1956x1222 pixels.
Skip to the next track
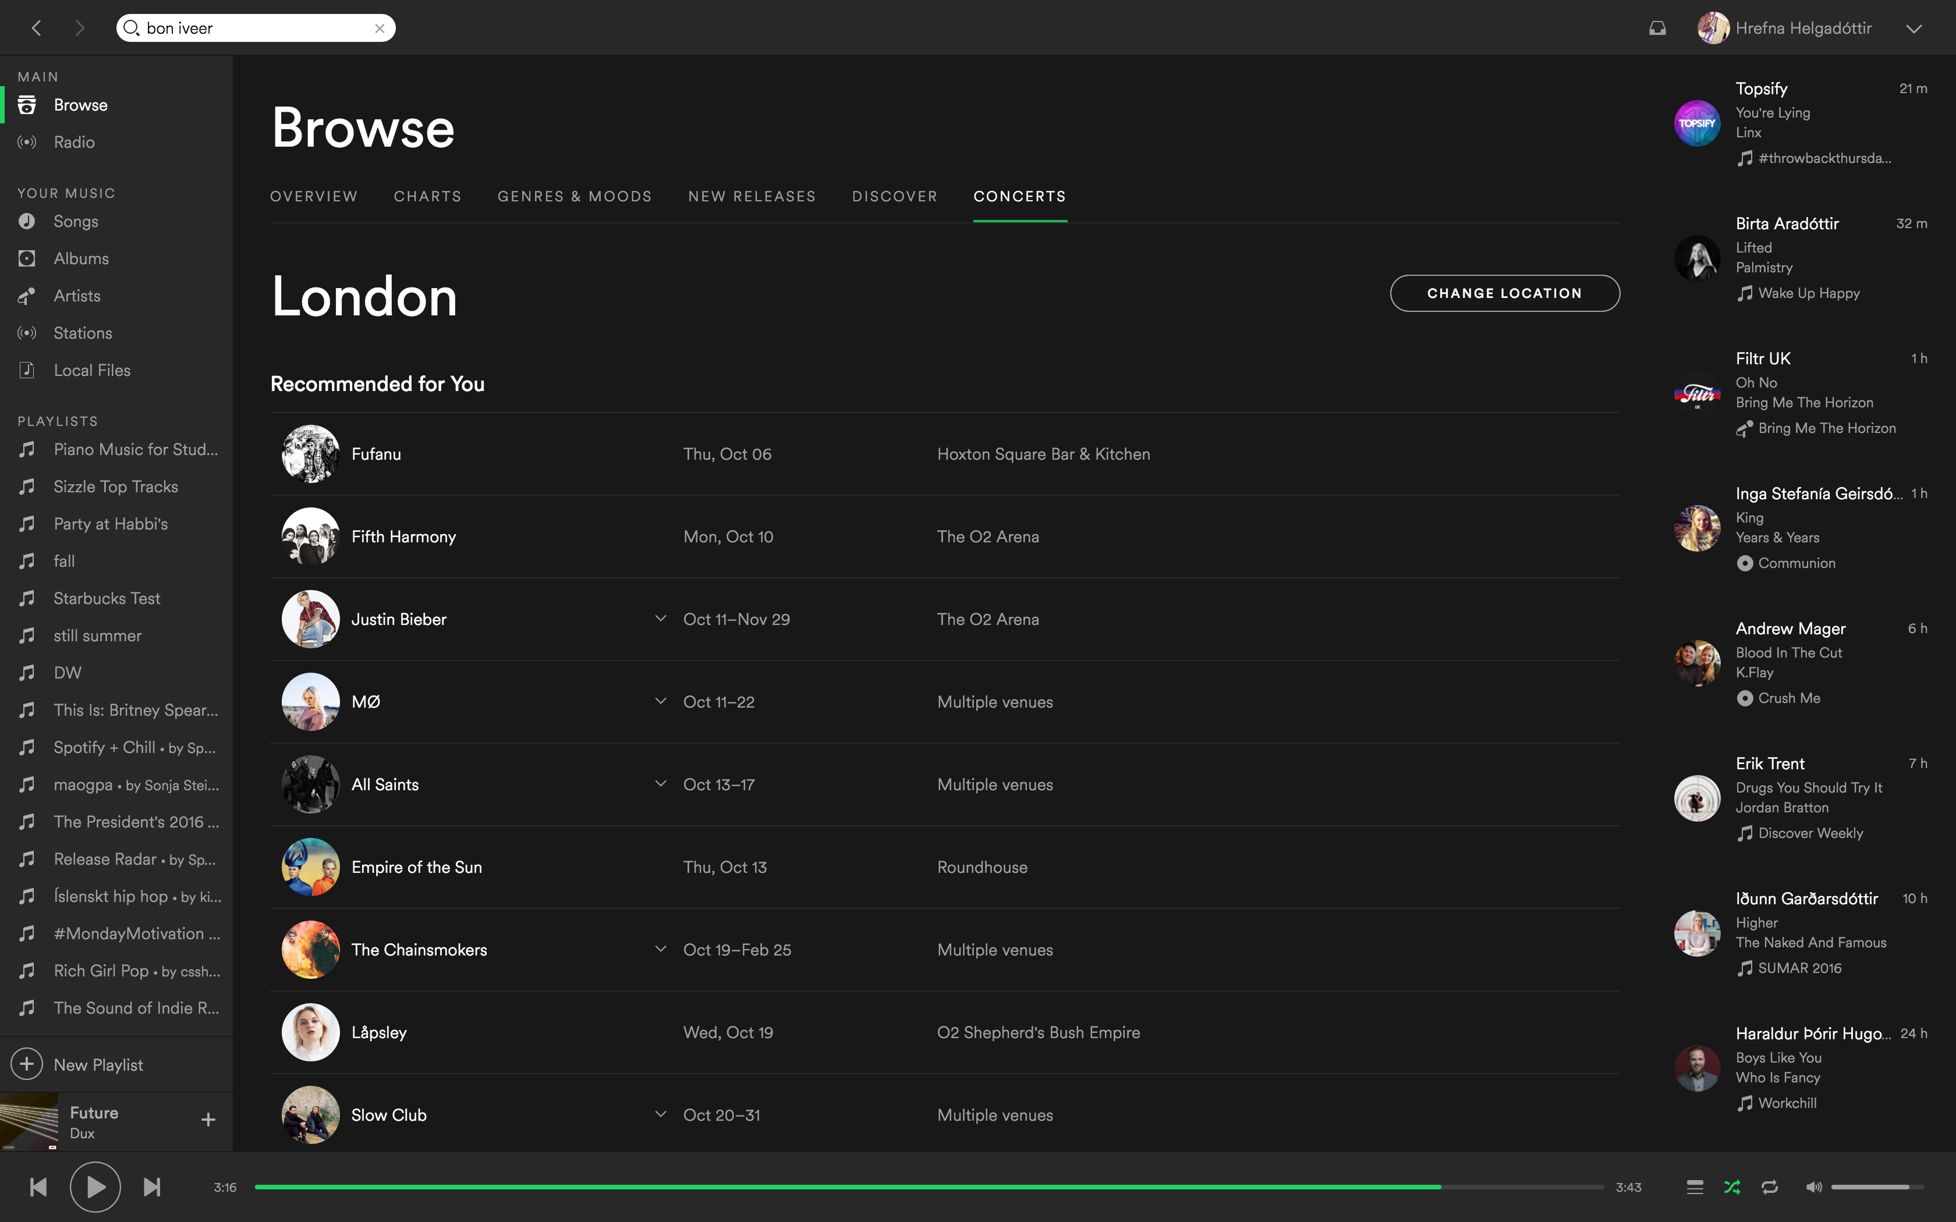tap(152, 1187)
